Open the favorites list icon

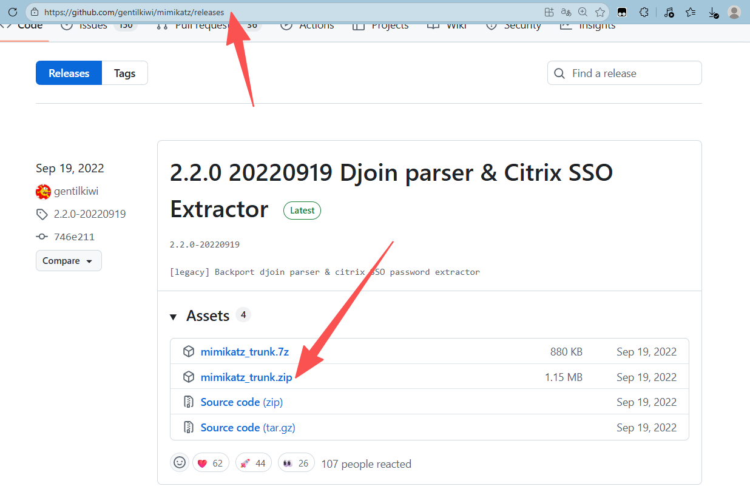click(x=691, y=12)
